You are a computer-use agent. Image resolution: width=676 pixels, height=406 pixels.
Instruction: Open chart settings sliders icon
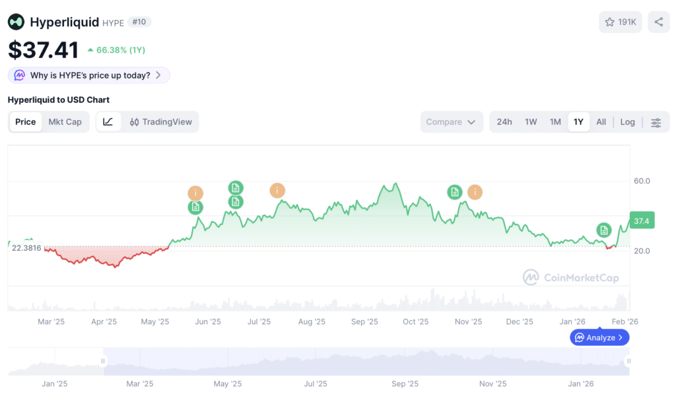656,122
